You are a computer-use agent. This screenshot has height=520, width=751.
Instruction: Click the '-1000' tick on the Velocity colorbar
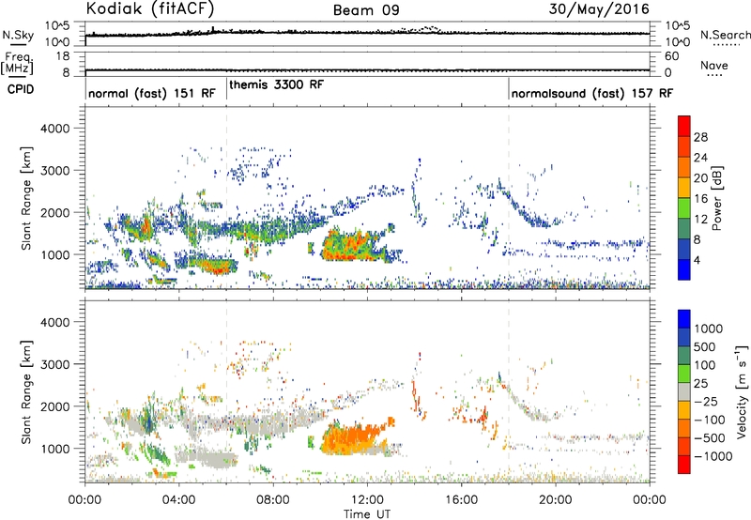(713, 456)
